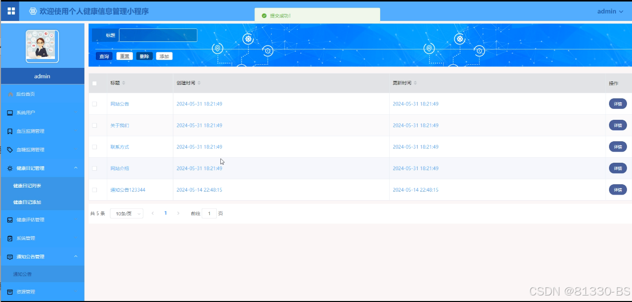Check the box for the 关于我们 row
The height and width of the screenshot is (302, 632).
tap(94, 125)
